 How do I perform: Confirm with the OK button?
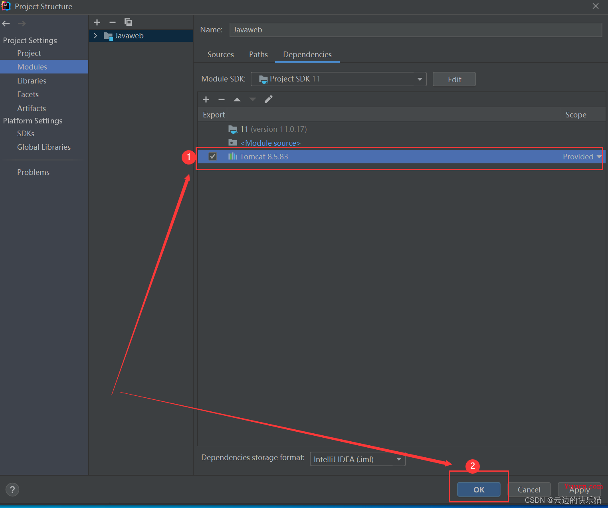point(479,489)
